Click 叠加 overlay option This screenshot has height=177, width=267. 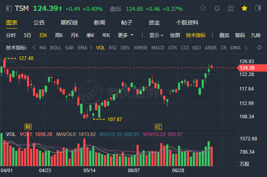pos(224,35)
